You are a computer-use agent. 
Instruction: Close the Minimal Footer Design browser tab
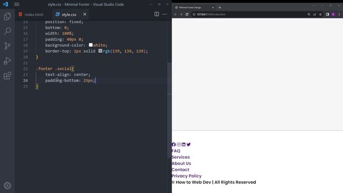(213, 8)
